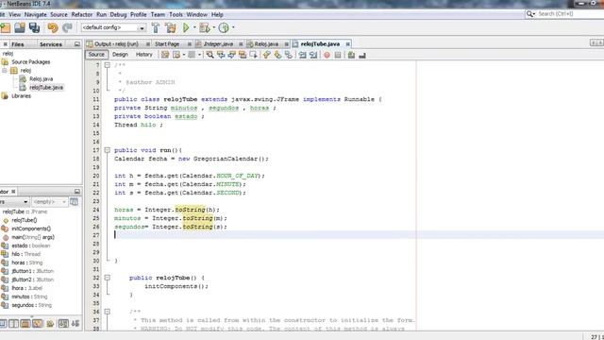The height and width of the screenshot is (340, 604).
Task: Click the Open Project icon
Action: 20,27
